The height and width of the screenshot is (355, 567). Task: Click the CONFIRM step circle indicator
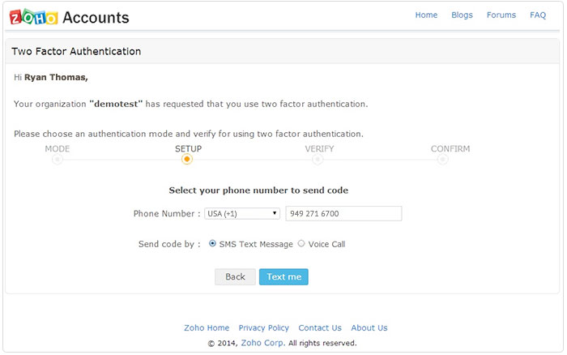click(442, 160)
